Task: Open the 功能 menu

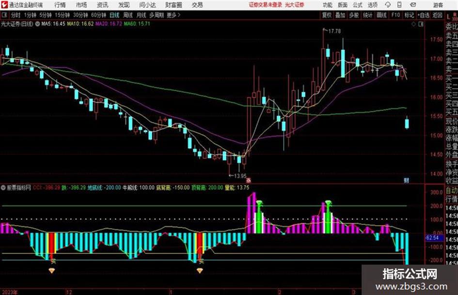Action: point(328,5)
